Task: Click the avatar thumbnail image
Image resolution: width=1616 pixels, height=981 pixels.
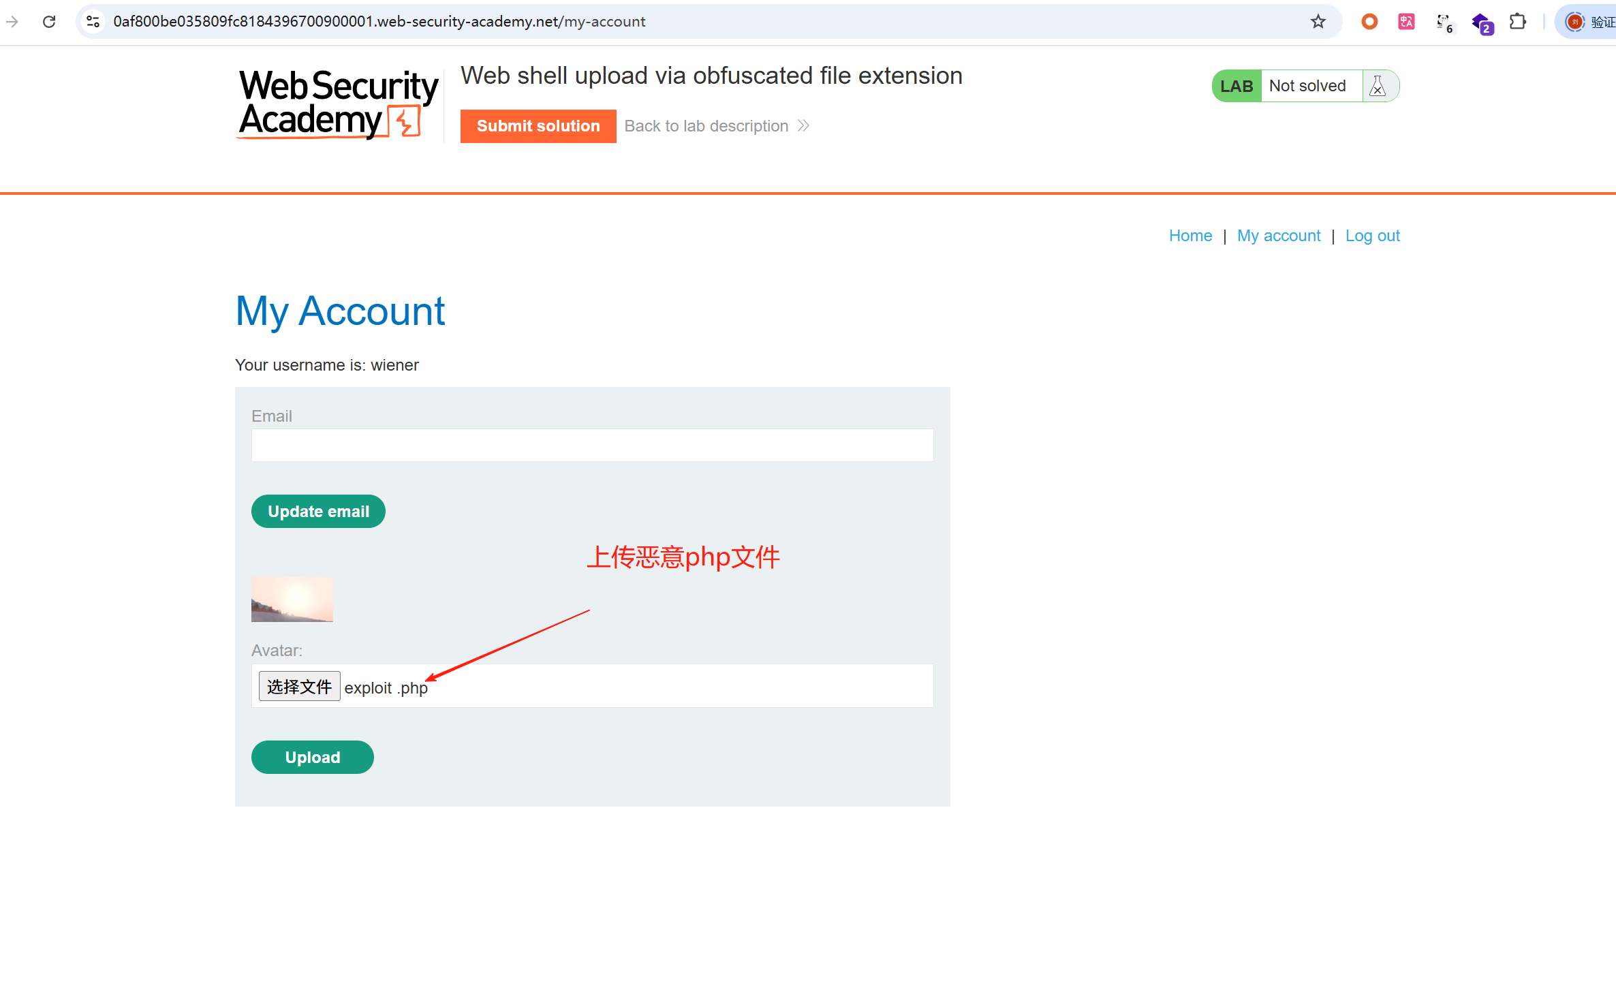Action: tap(292, 599)
